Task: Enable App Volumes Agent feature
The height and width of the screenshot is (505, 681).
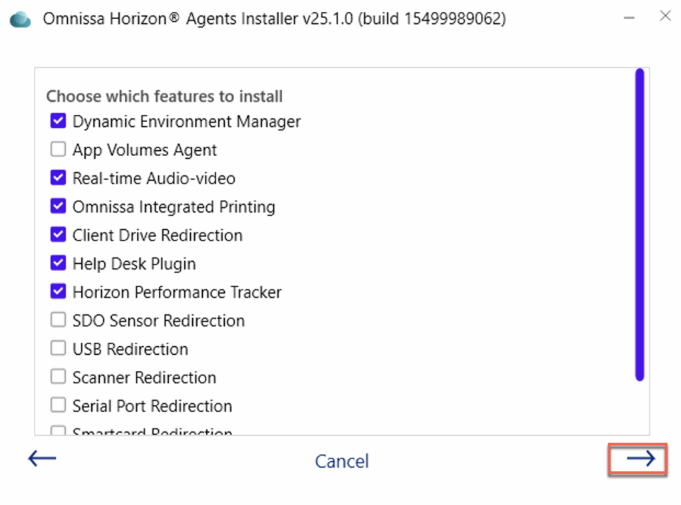Action: coord(59,150)
